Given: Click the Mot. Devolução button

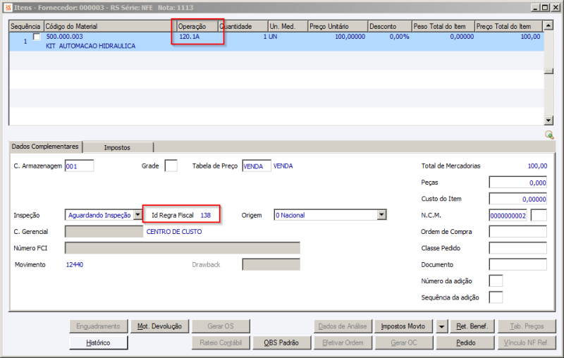Looking at the screenshot, I should click(x=159, y=326).
